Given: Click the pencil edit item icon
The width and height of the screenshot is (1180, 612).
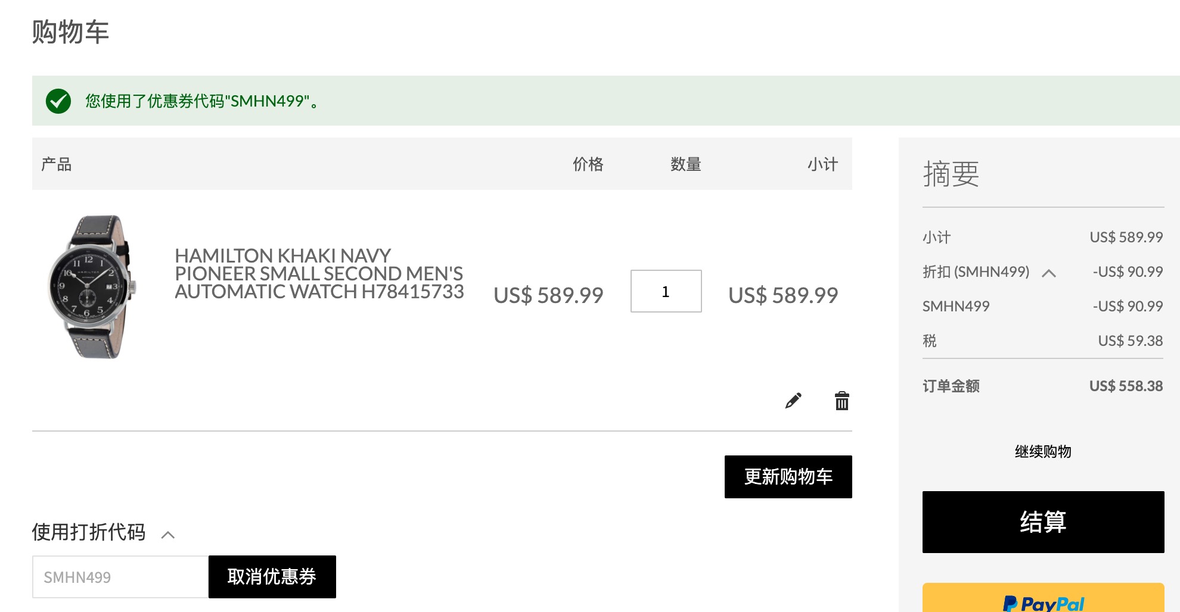Looking at the screenshot, I should pyautogui.click(x=793, y=401).
